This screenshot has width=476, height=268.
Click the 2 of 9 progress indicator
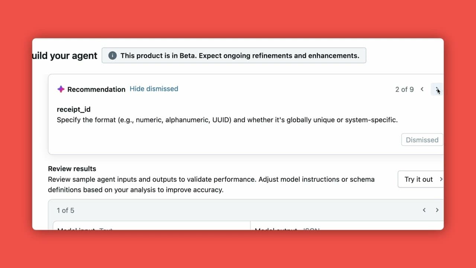(404, 89)
